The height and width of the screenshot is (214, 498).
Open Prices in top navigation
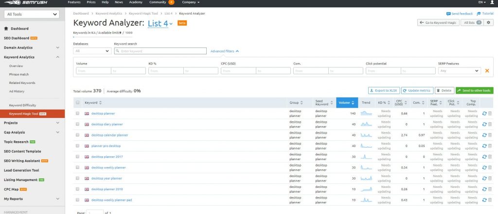(91, 2)
